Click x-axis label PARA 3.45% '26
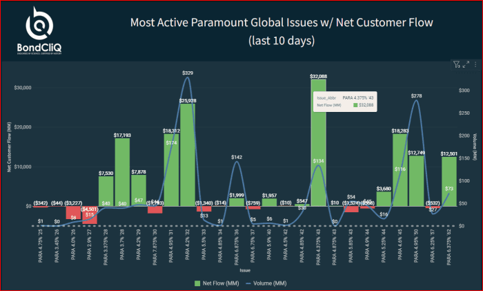Image resolution: width=483 pixels, height=291 pixels. (57, 246)
